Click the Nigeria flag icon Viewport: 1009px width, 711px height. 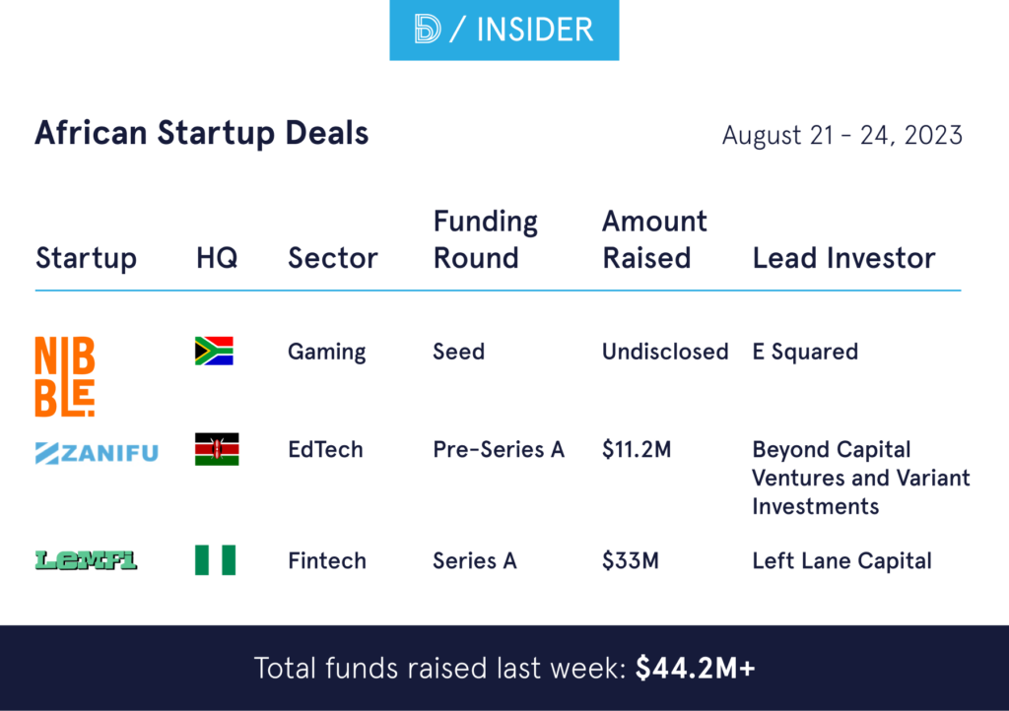[215, 560]
